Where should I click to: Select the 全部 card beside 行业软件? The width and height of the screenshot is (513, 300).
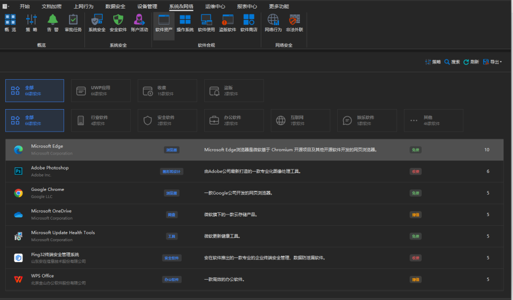click(35, 120)
